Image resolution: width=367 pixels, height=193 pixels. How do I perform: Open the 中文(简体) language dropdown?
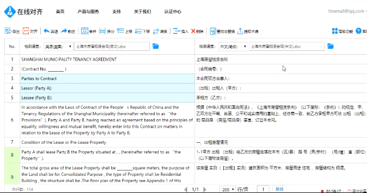[x=233, y=47]
